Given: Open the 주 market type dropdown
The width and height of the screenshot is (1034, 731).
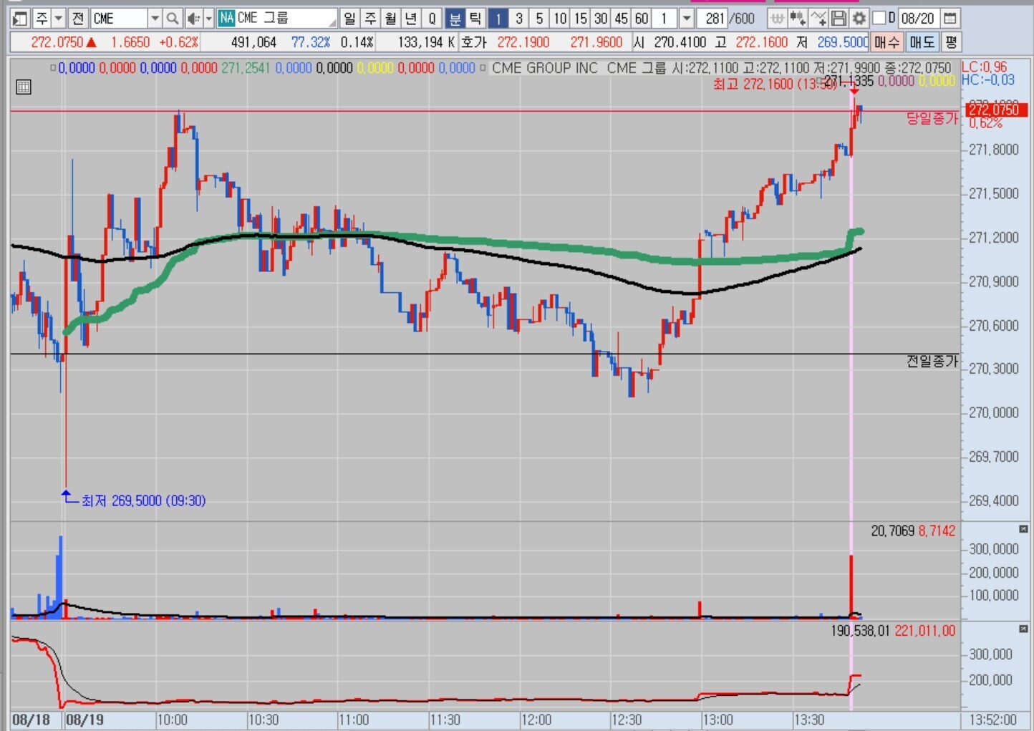Looking at the screenshot, I should click(x=59, y=19).
